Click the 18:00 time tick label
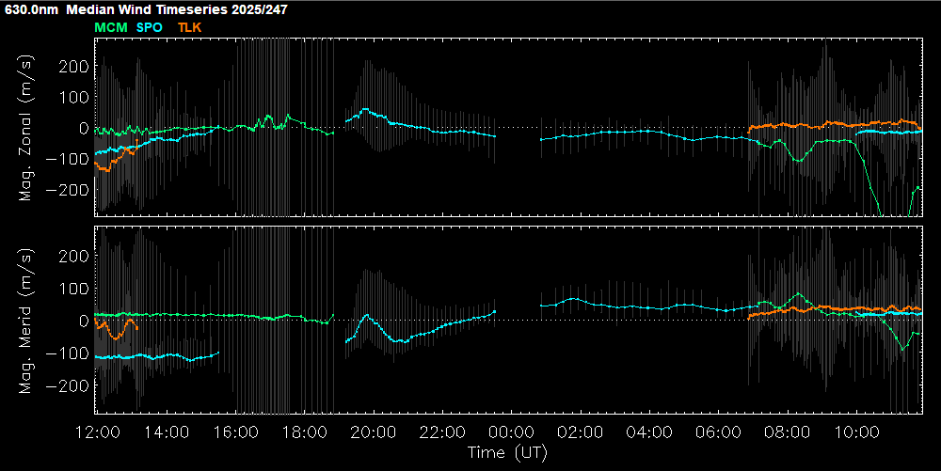Screen dimensions: 941x471 [x=305, y=432]
